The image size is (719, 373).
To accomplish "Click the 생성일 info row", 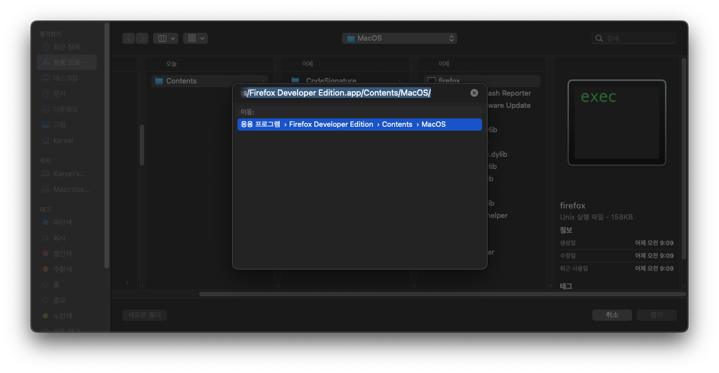I will [617, 243].
